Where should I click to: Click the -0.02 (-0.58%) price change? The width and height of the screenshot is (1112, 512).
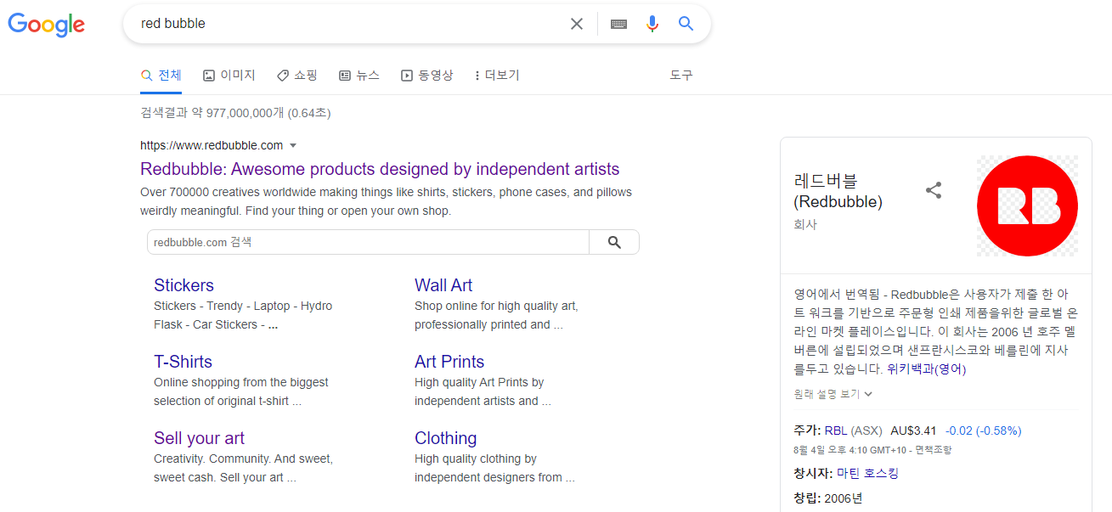984,430
